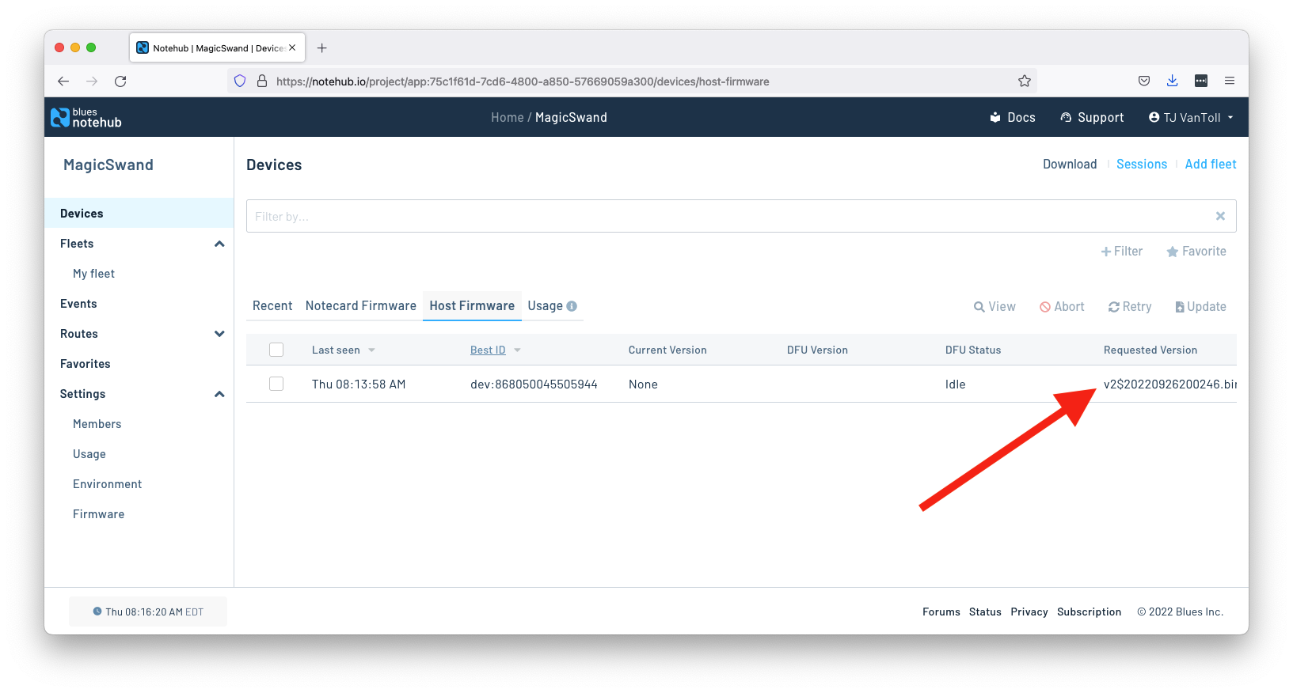The height and width of the screenshot is (693, 1293).
Task: Collapse the Settings section chevron
Action: pyautogui.click(x=219, y=394)
